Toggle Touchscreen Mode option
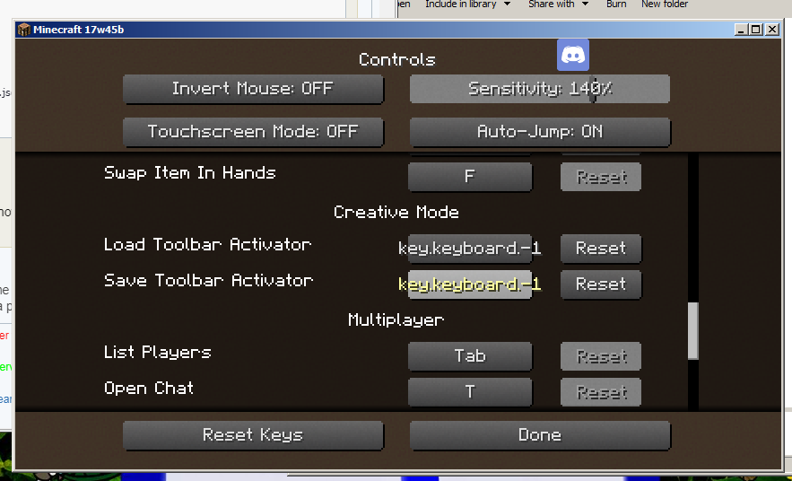 (253, 132)
